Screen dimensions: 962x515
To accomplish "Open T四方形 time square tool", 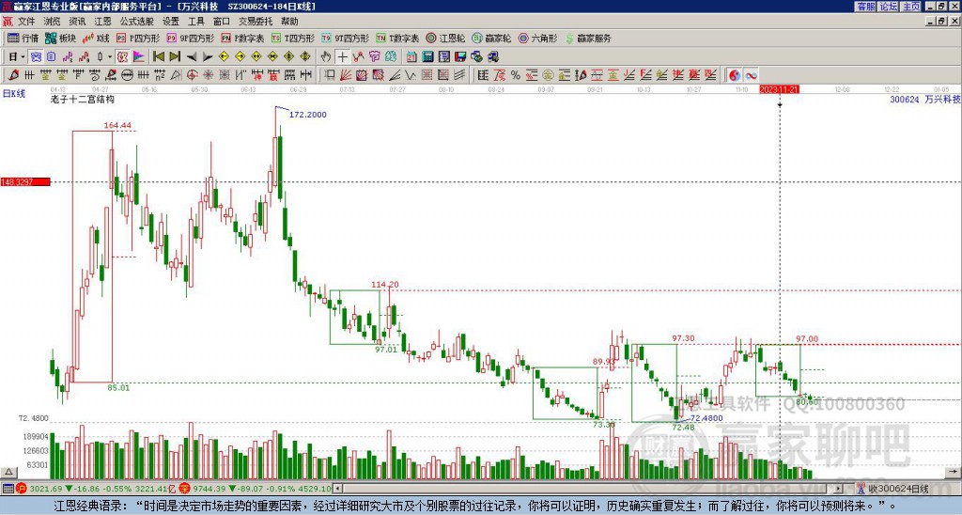I will coord(293,38).
